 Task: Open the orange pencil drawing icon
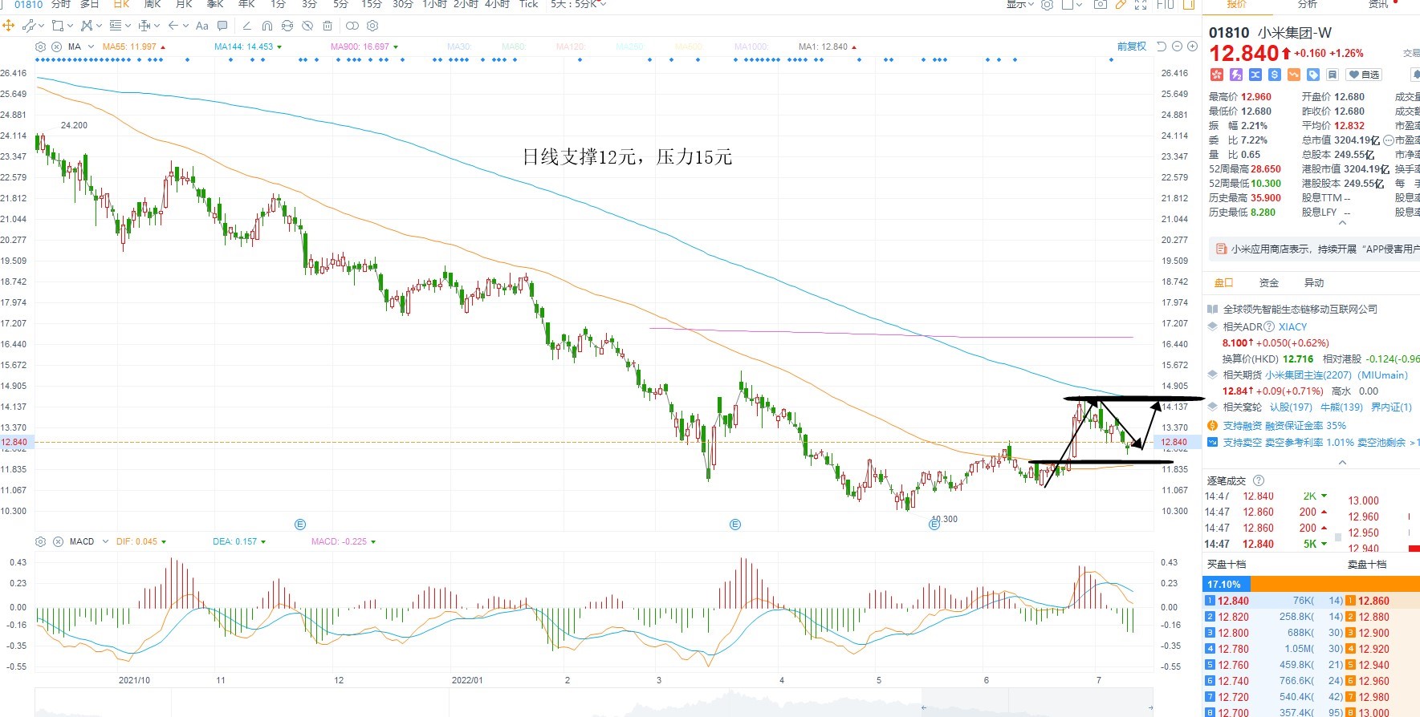pos(1121,4)
